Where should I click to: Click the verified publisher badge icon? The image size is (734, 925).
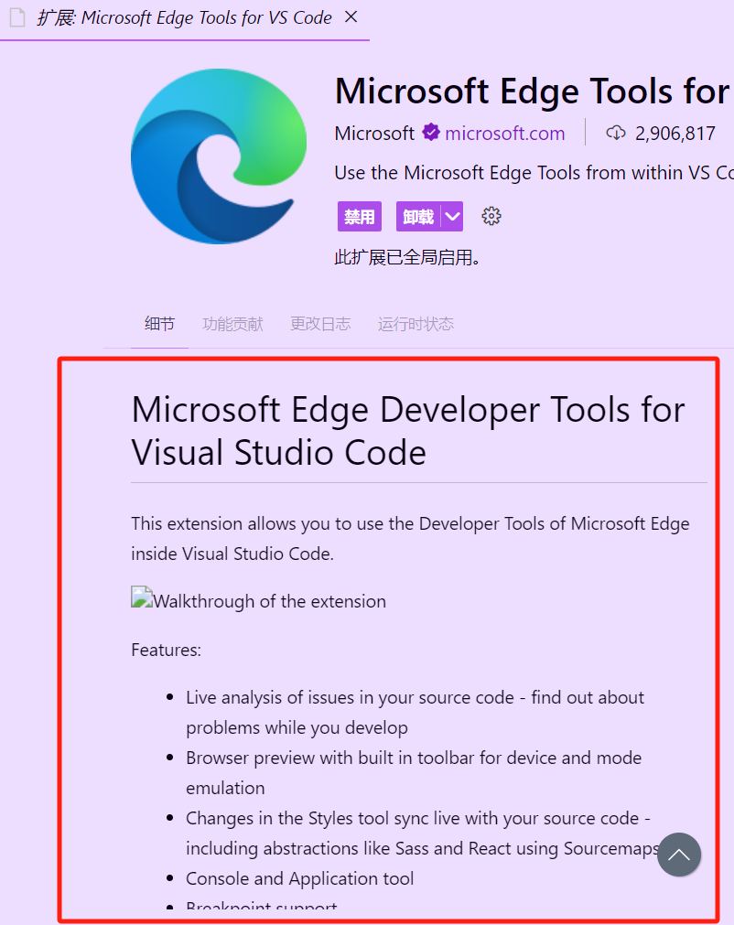point(431,133)
